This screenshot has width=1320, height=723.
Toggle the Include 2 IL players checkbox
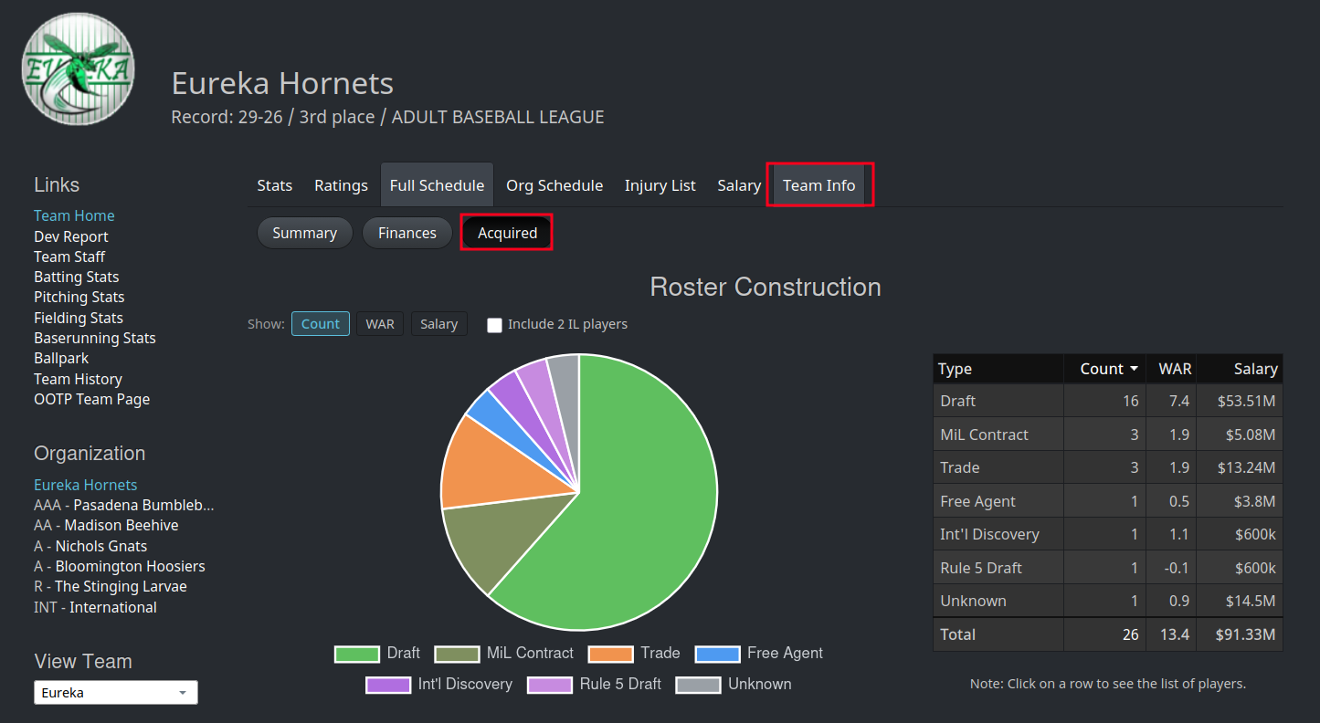[494, 325]
